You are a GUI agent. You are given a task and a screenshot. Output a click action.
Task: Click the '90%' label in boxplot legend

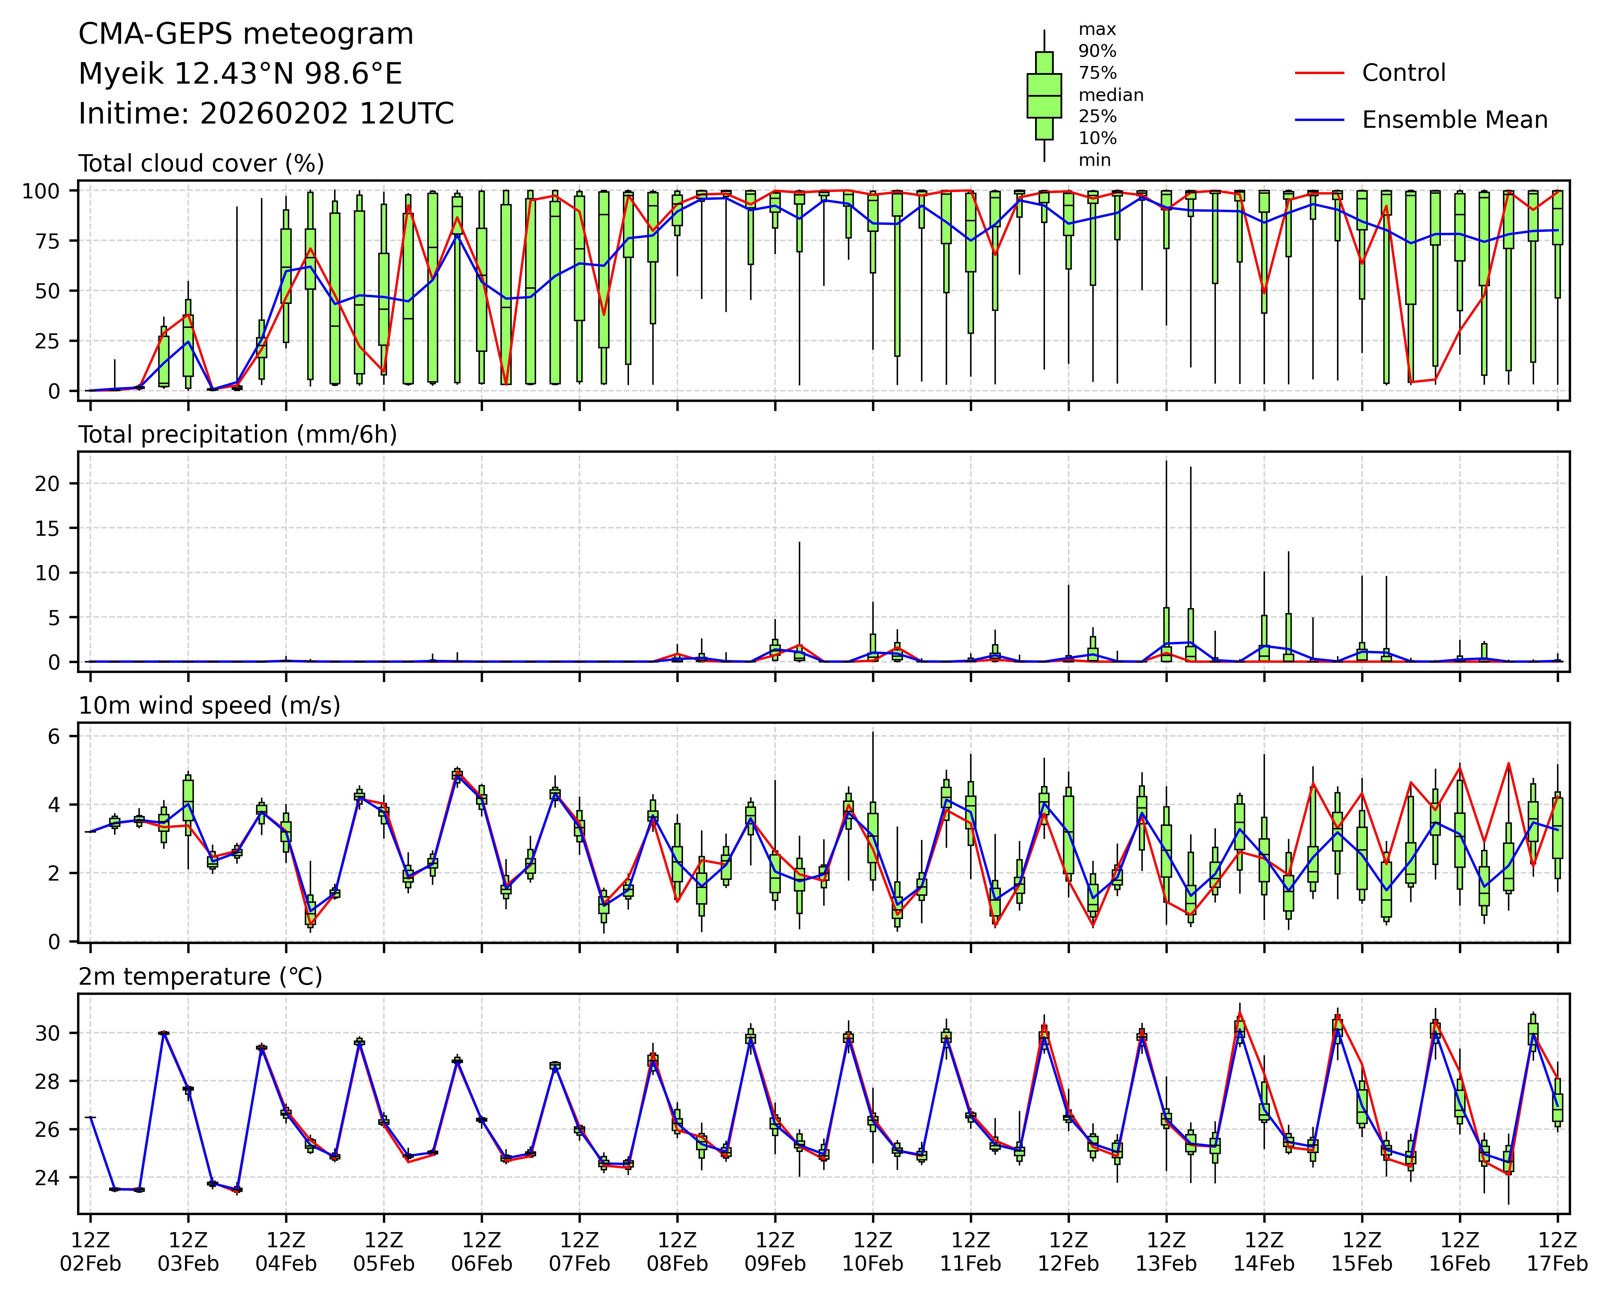pyautogui.click(x=1097, y=52)
